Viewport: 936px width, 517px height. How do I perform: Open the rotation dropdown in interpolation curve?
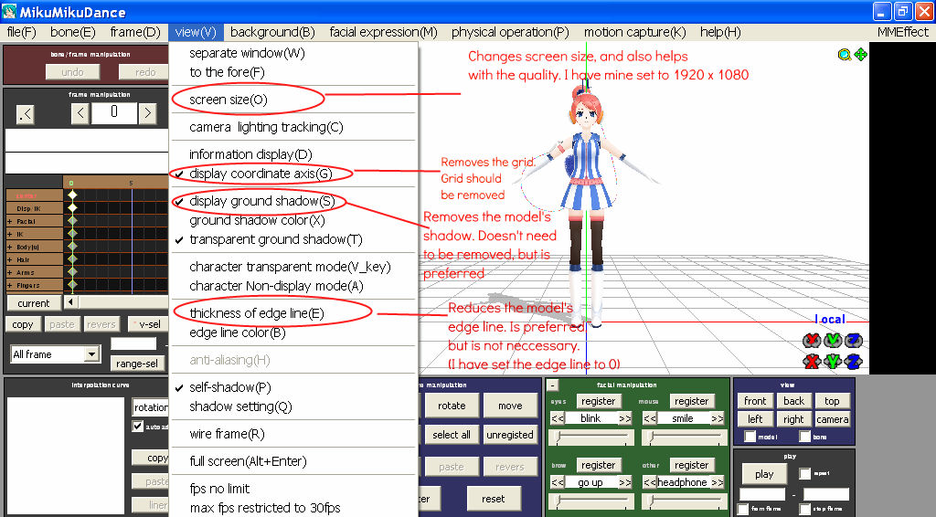[x=151, y=407]
